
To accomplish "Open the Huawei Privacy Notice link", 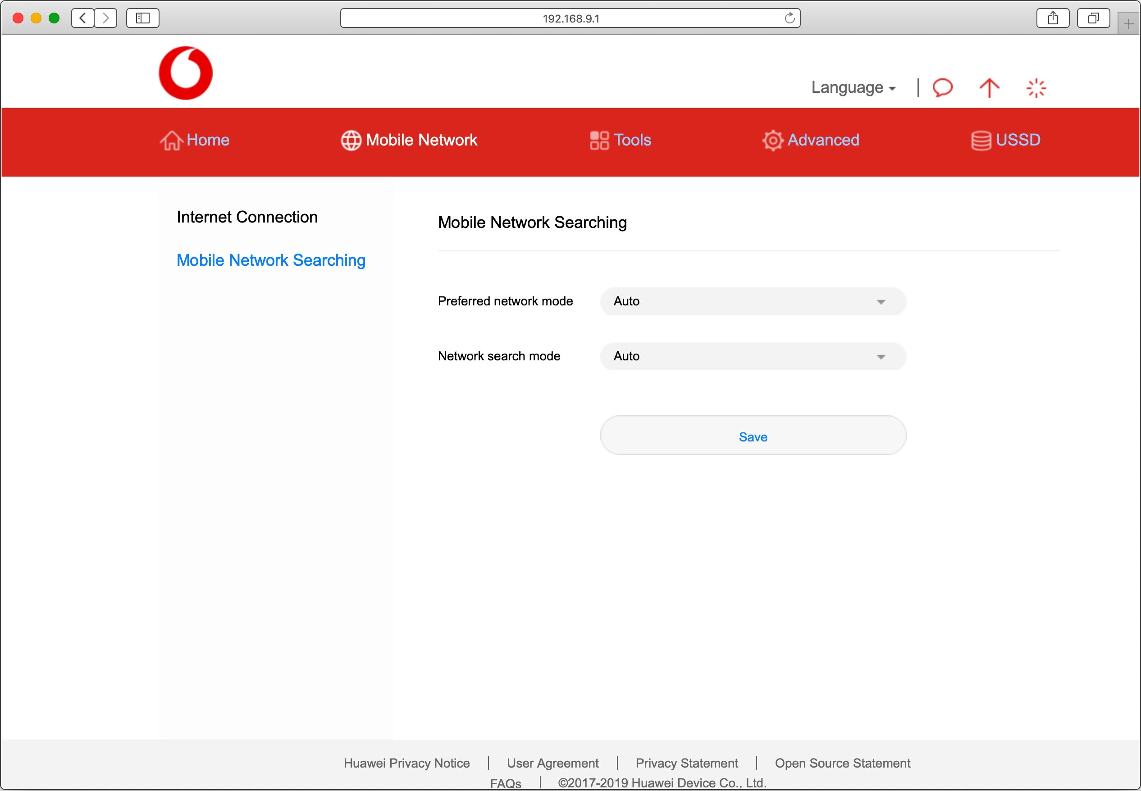I will coord(406,763).
